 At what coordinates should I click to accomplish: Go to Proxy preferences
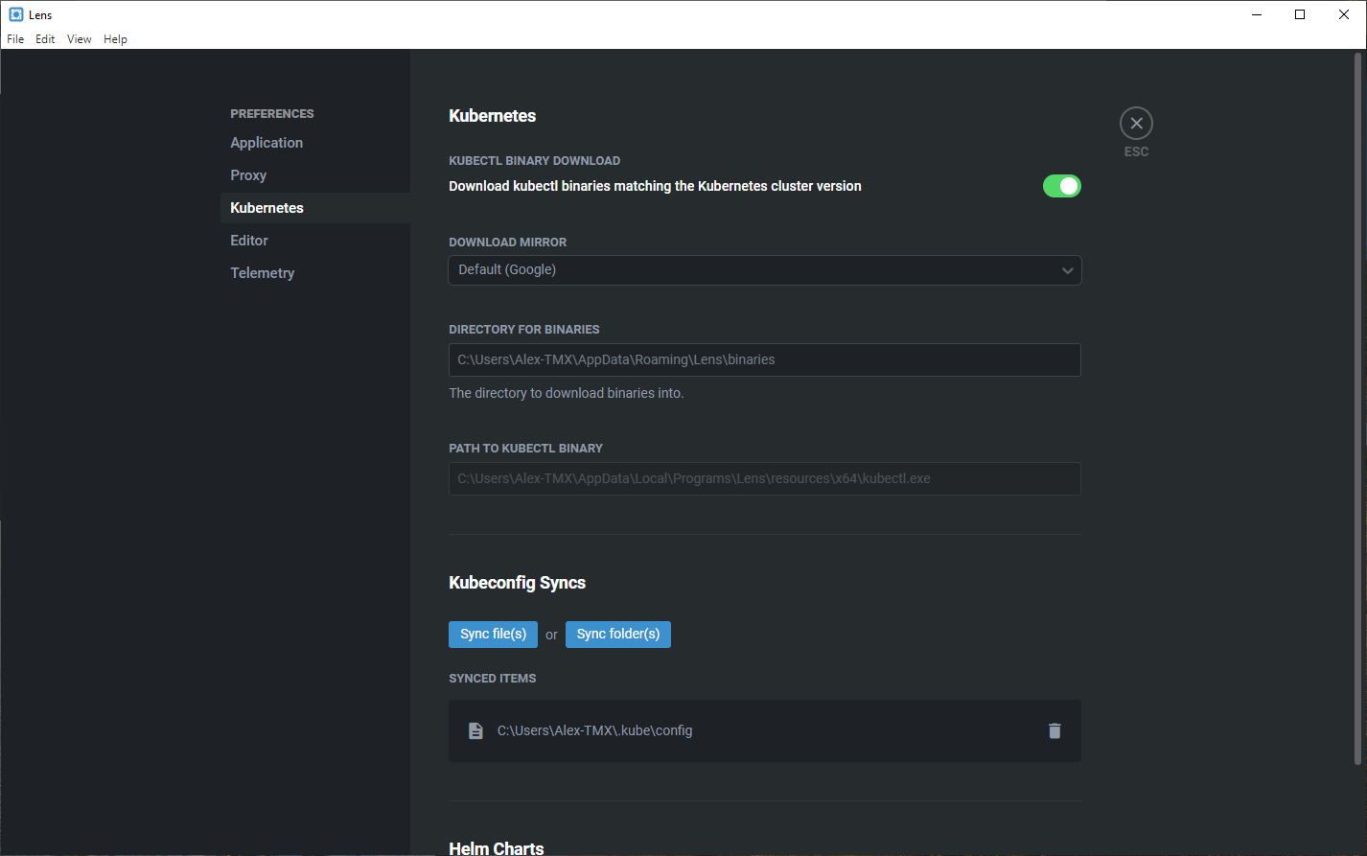[x=248, y=175]
